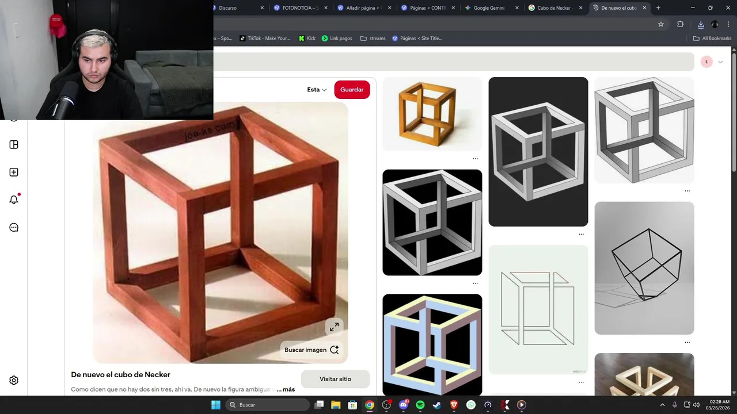
Task: Open the messages chat icon in sidebar
Action: coord(14,228)
